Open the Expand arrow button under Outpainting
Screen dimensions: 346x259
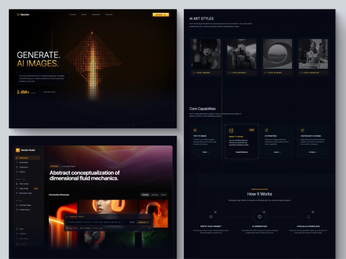point(277,152)
